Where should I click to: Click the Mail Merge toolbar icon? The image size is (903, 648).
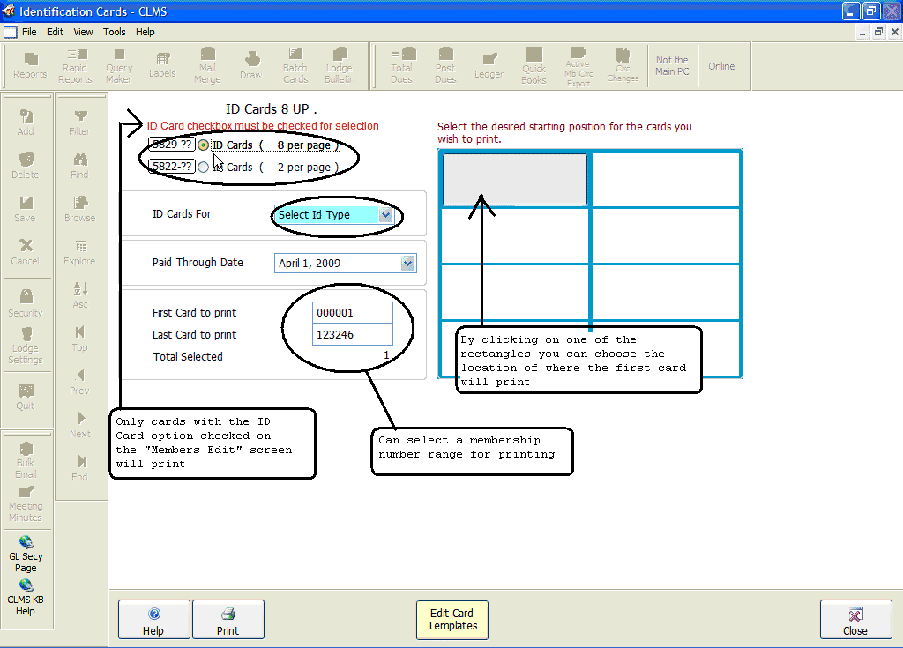click(207, 66)
